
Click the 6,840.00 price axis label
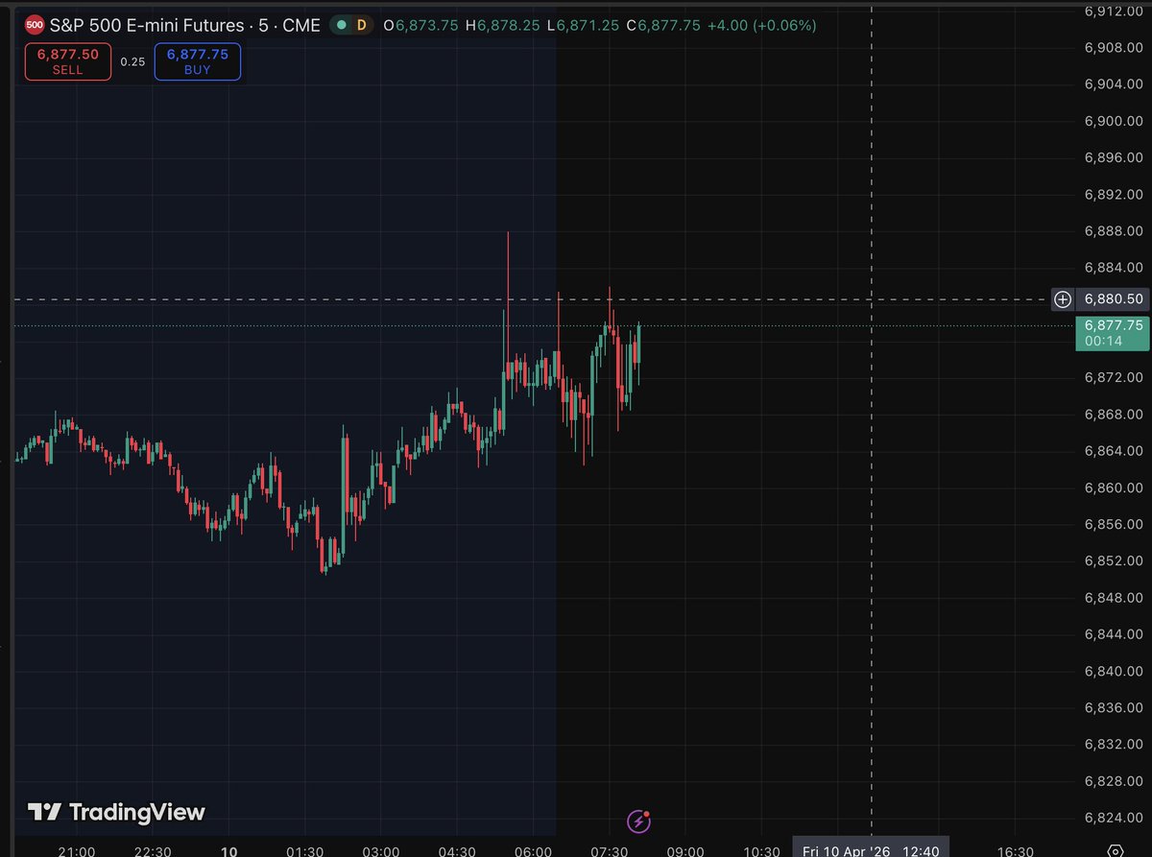pyautogui.click(x=1114, y=671)
